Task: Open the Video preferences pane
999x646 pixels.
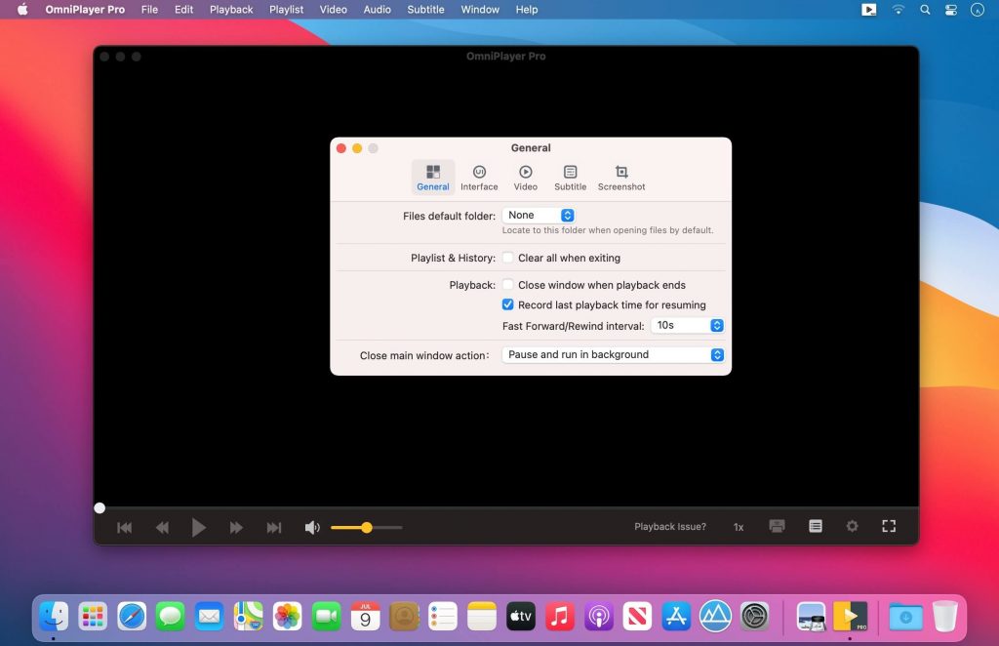Action: click(525, 177)
